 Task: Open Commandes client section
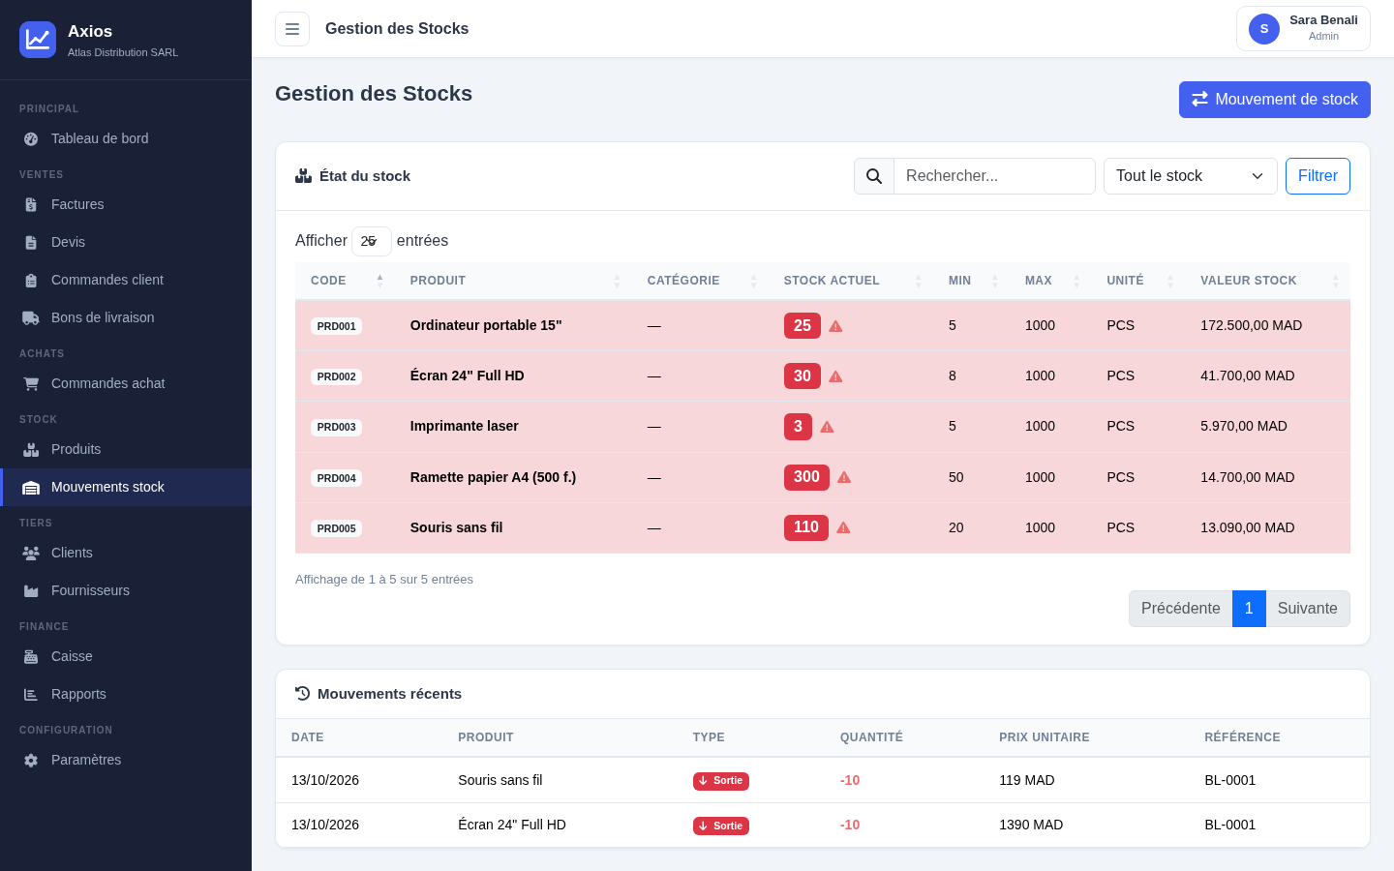126,280
